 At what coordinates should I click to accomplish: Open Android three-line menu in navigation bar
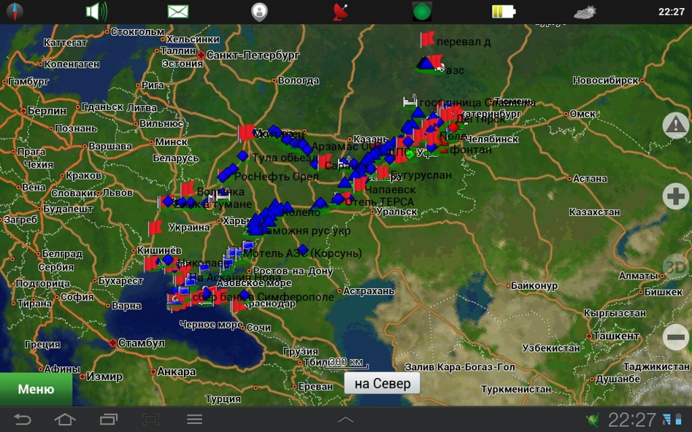click(x=195, y=419)
